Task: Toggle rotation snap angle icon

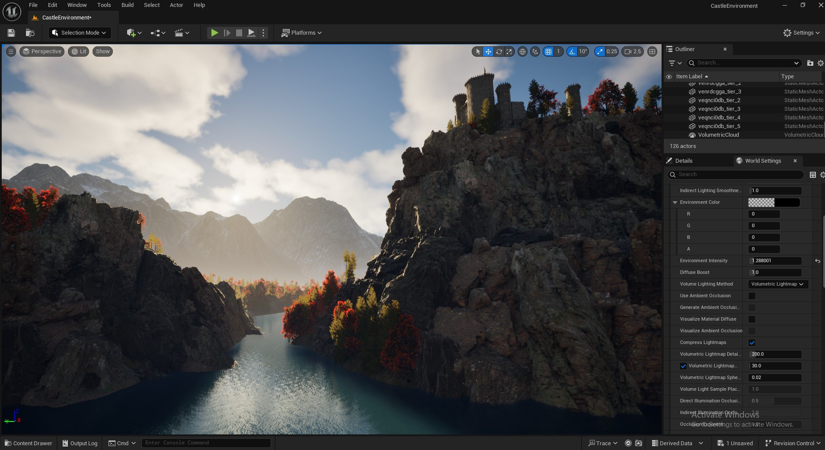Action: 572,51
